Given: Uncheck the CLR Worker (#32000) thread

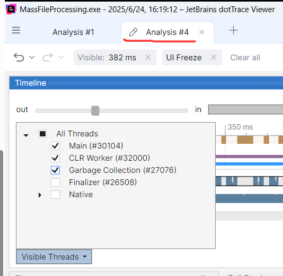Looking at the screenshot, I should pos(55,158).
